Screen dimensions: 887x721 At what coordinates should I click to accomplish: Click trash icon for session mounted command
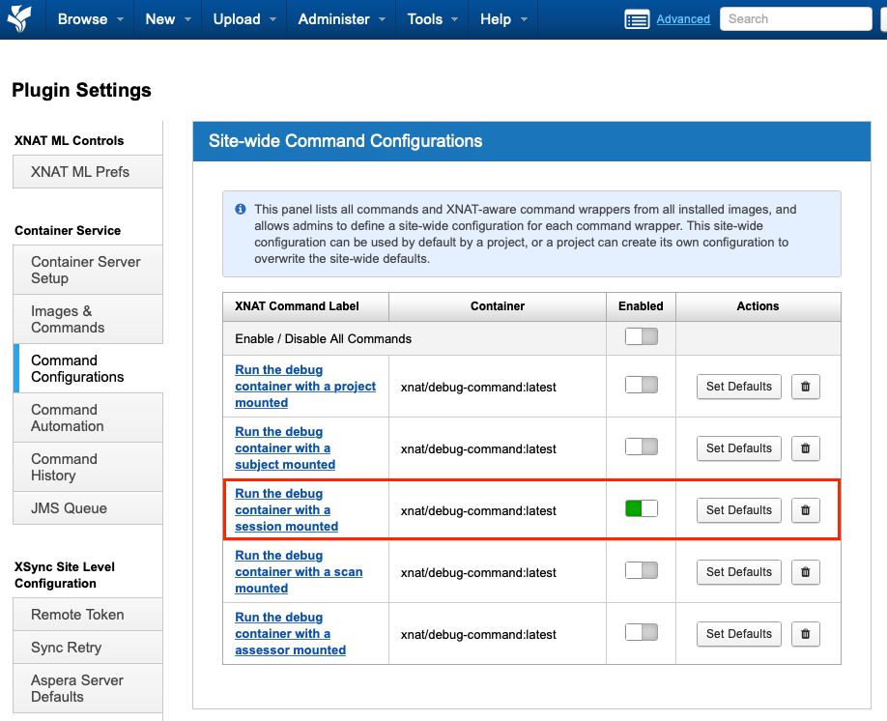806,510
